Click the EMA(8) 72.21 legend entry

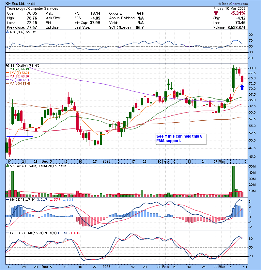tap(18, 73)
